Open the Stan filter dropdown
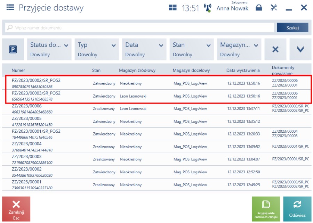The width and height of the screenshot is (313, 223). [192, 49]
